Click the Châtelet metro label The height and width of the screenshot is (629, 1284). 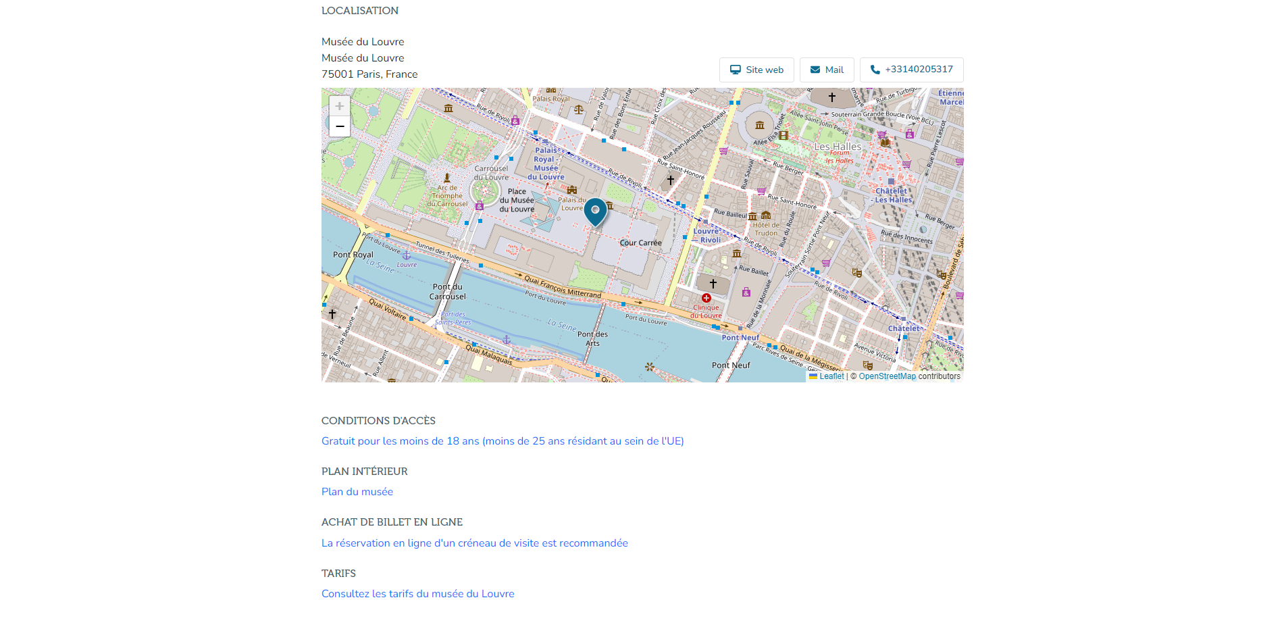coord(904,328)
